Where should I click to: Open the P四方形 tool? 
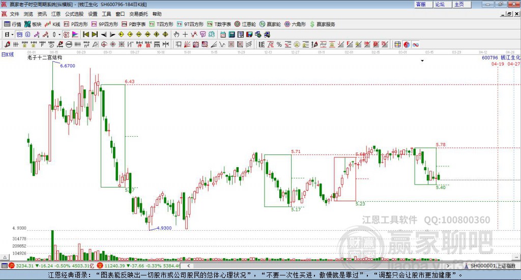coord(76,24)
